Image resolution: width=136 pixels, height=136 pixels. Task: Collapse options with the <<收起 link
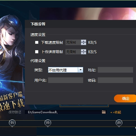point(116,112)
